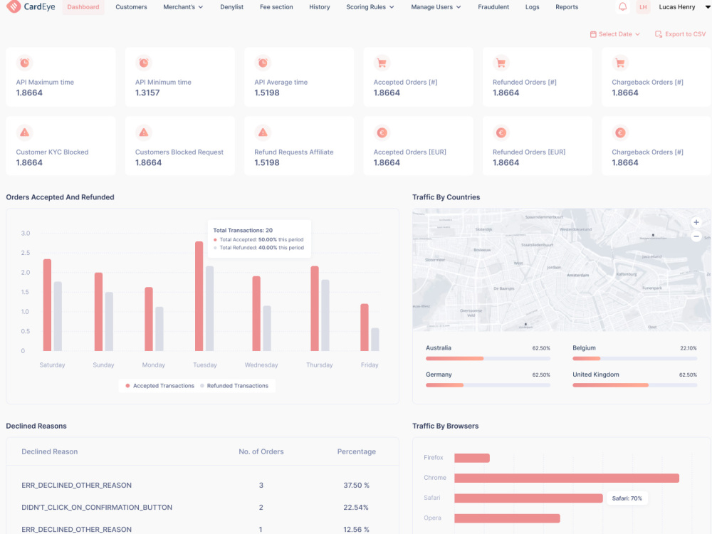Click the Refunded Orders [#] cart icon
The height and width of the screenshot is (534, 712).
click(x=501, y=63)
